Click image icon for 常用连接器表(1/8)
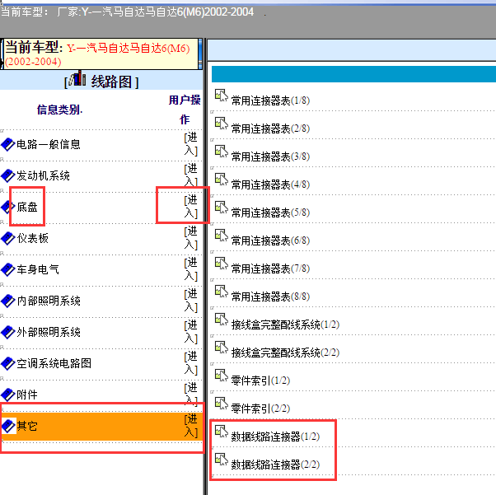This screenshot has width=496, height=495. 222,96
